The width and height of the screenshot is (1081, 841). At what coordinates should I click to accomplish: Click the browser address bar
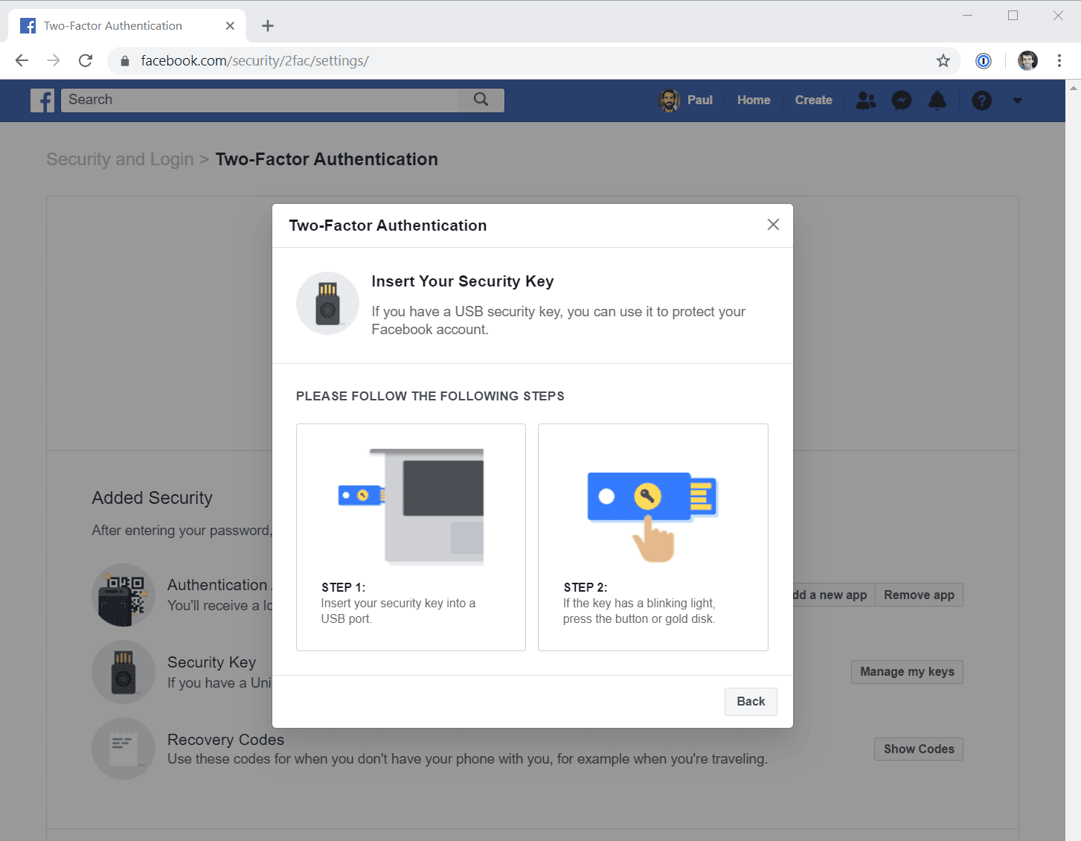521,61
